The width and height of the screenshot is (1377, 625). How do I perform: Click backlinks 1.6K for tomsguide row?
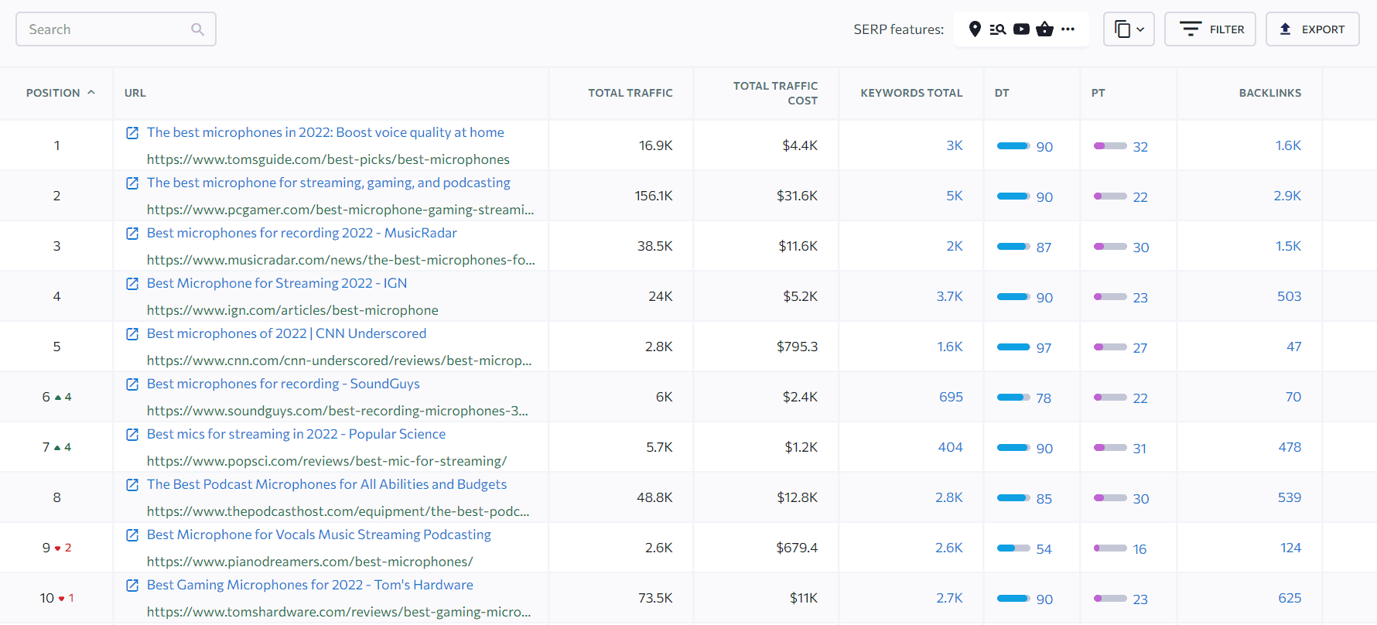1288,145
